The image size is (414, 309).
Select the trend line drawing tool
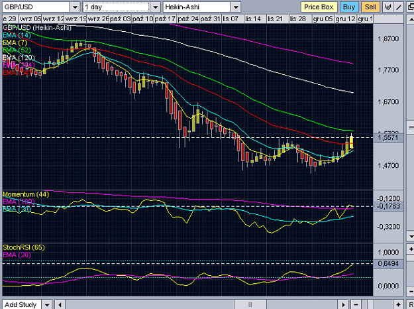399,7
